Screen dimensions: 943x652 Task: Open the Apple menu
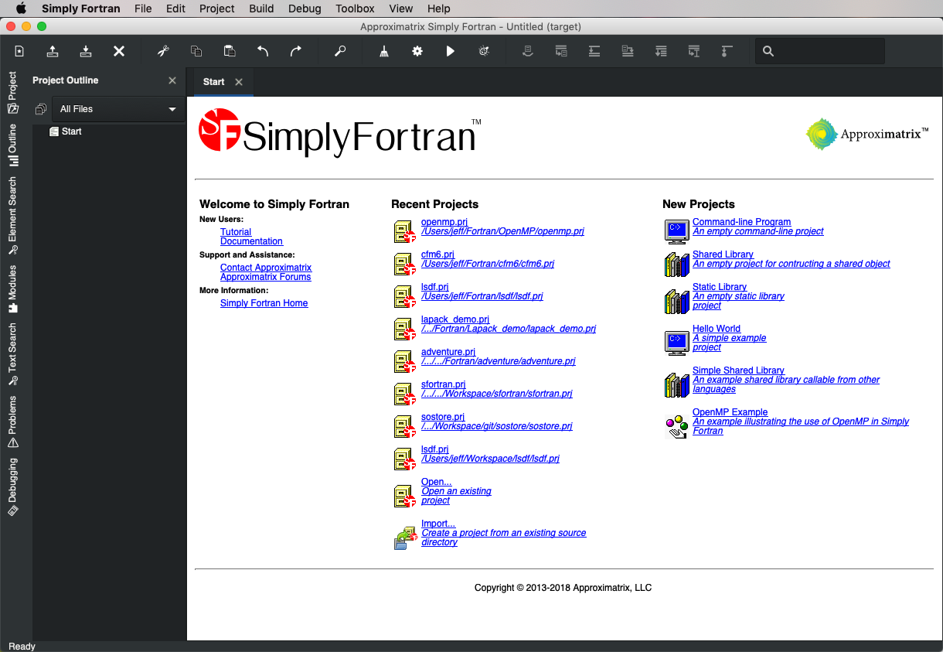pyautogui.click(x=21, y=9)
